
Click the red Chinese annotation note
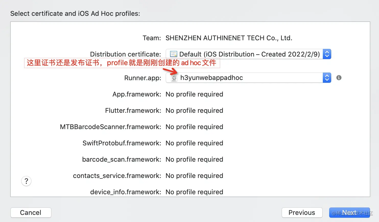(x=122, y=63)
